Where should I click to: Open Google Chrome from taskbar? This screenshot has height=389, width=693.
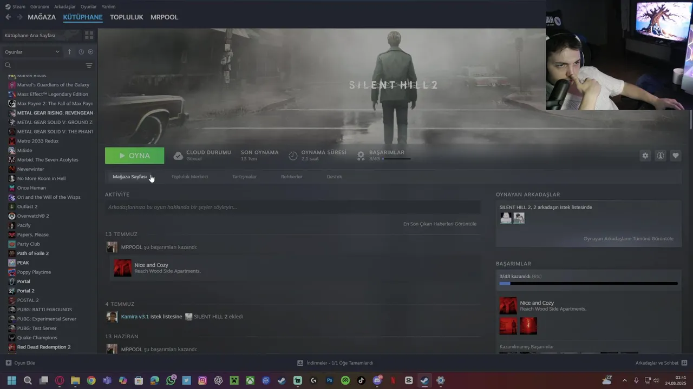pos(91,380)
